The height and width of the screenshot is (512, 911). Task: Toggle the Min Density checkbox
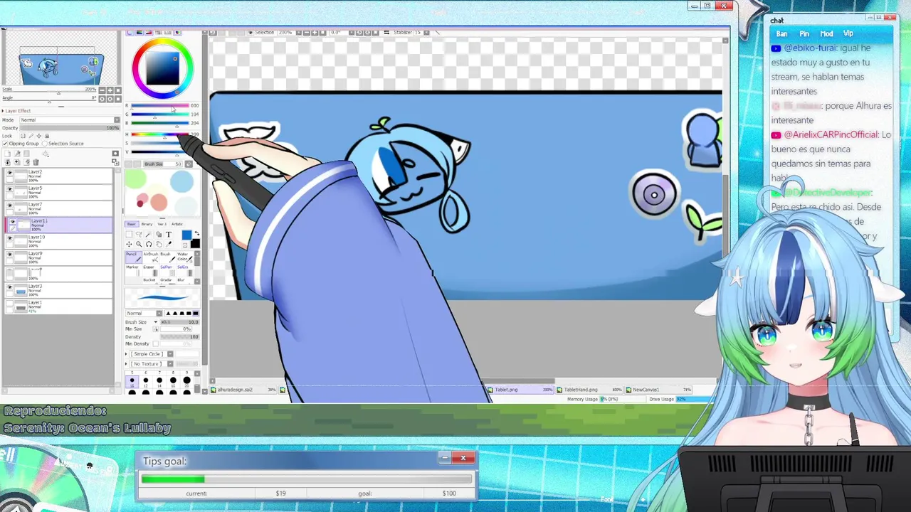[156, 344]
